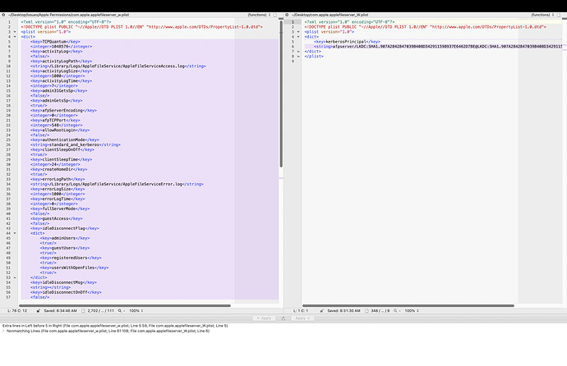Change the right pane's 100% zoom level
Viewport: 567px width, 366px height.
pos(412,311)
